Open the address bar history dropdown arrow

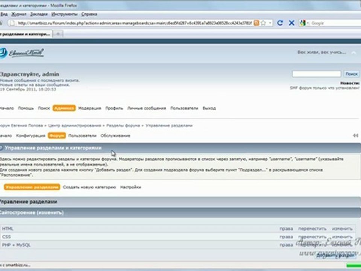pos(270,23)
